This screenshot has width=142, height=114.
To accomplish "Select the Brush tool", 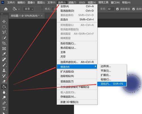I will [x=4, y=65].
